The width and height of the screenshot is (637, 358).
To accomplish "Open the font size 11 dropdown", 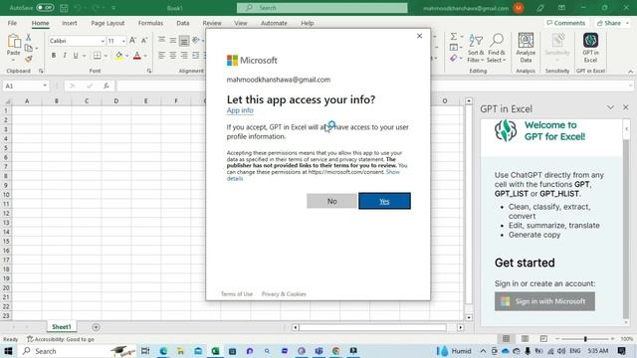I will (123, 41).
